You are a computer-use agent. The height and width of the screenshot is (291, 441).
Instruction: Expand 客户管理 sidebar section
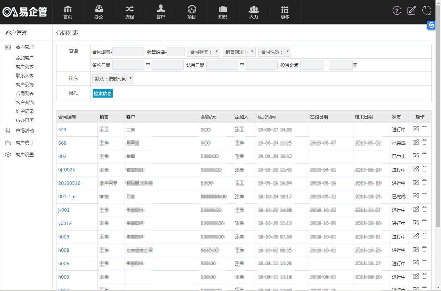(25, 47)
